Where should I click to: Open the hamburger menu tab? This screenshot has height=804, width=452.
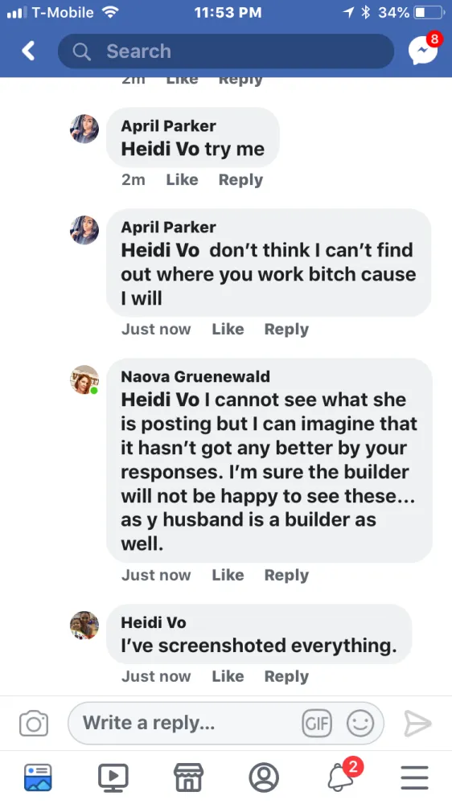pos(414,777)
